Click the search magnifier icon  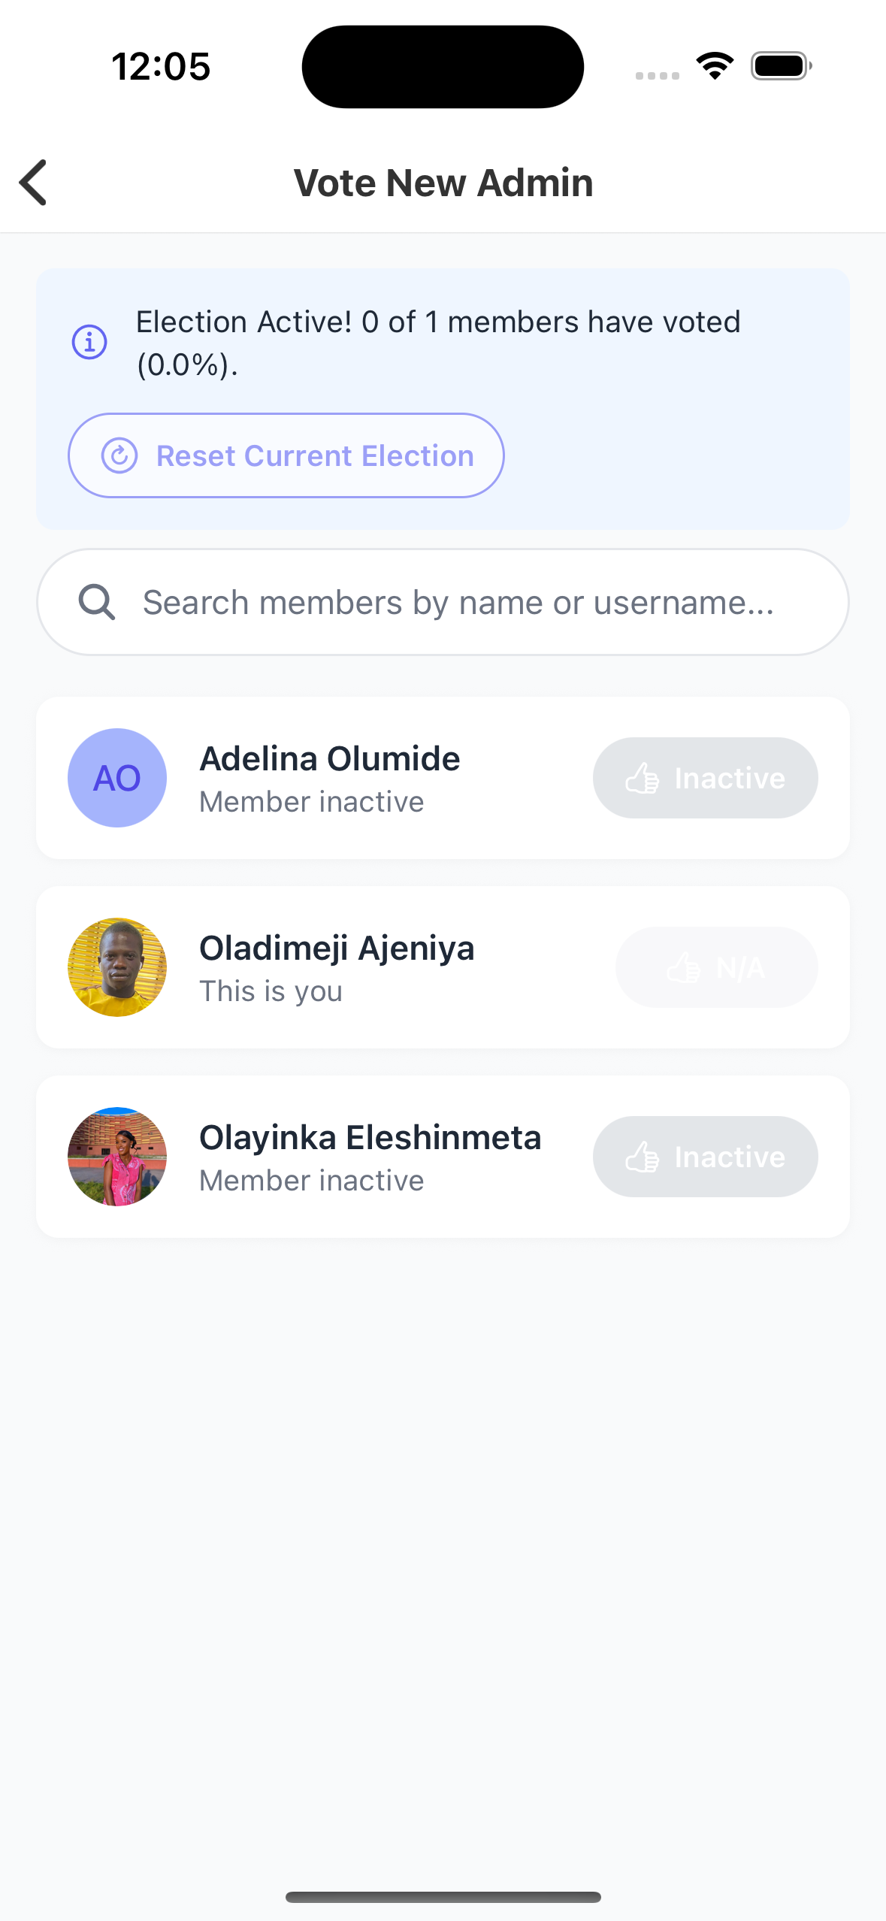(x=97, y=603)
